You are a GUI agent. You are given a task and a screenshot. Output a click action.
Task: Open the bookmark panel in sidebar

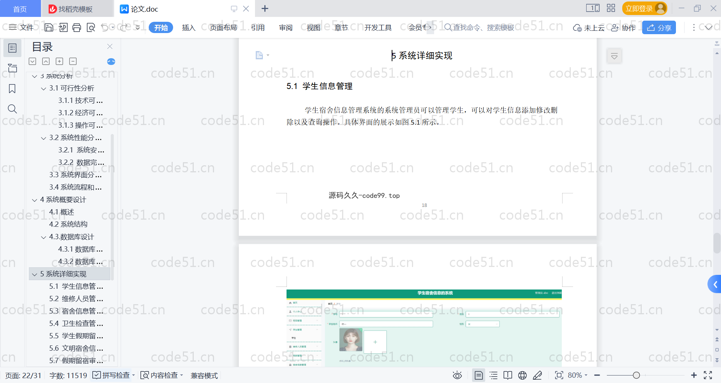[12, 89]
